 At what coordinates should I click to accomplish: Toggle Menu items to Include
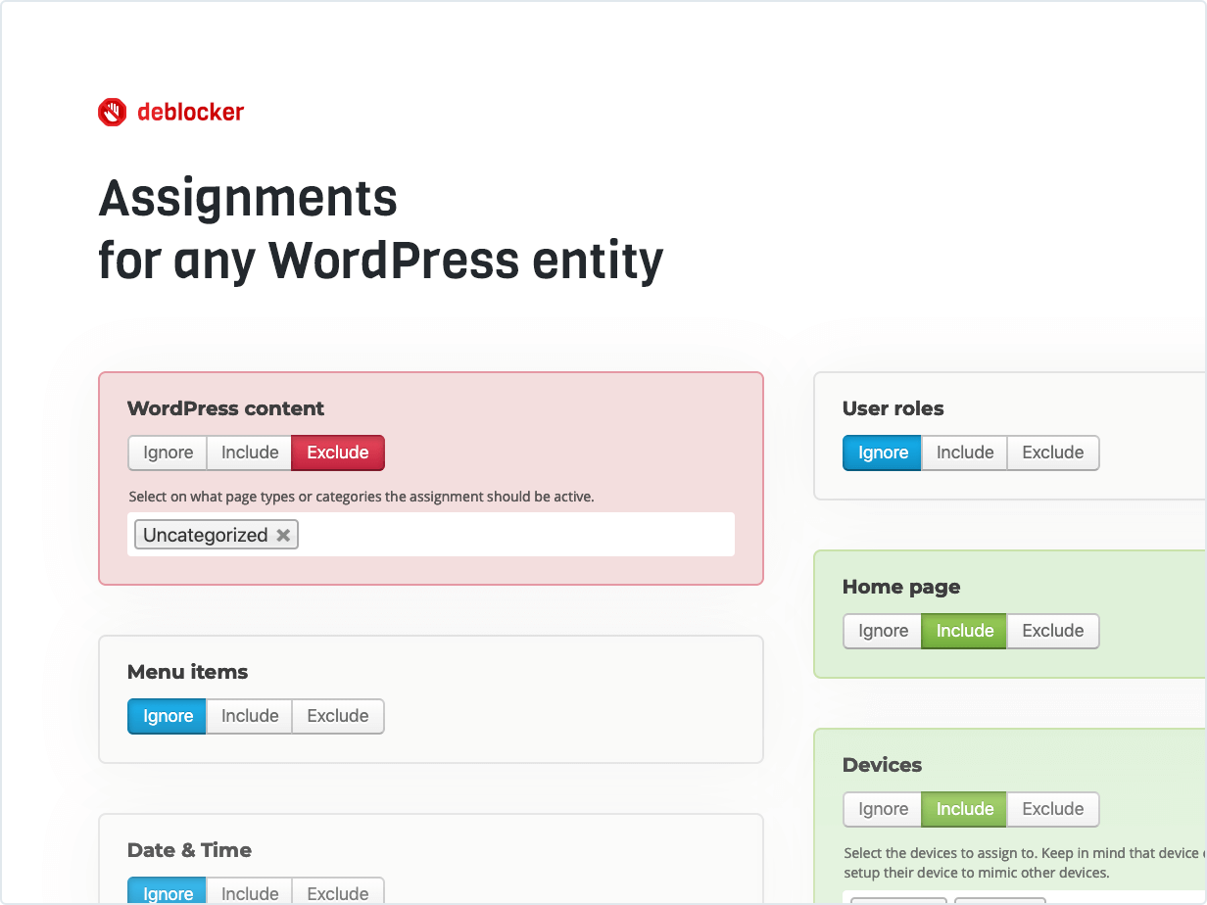coord(249,716)
